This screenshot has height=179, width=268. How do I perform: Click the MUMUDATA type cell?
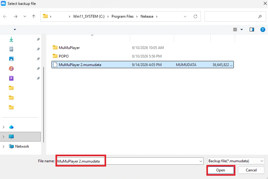[x=186, y=65]
